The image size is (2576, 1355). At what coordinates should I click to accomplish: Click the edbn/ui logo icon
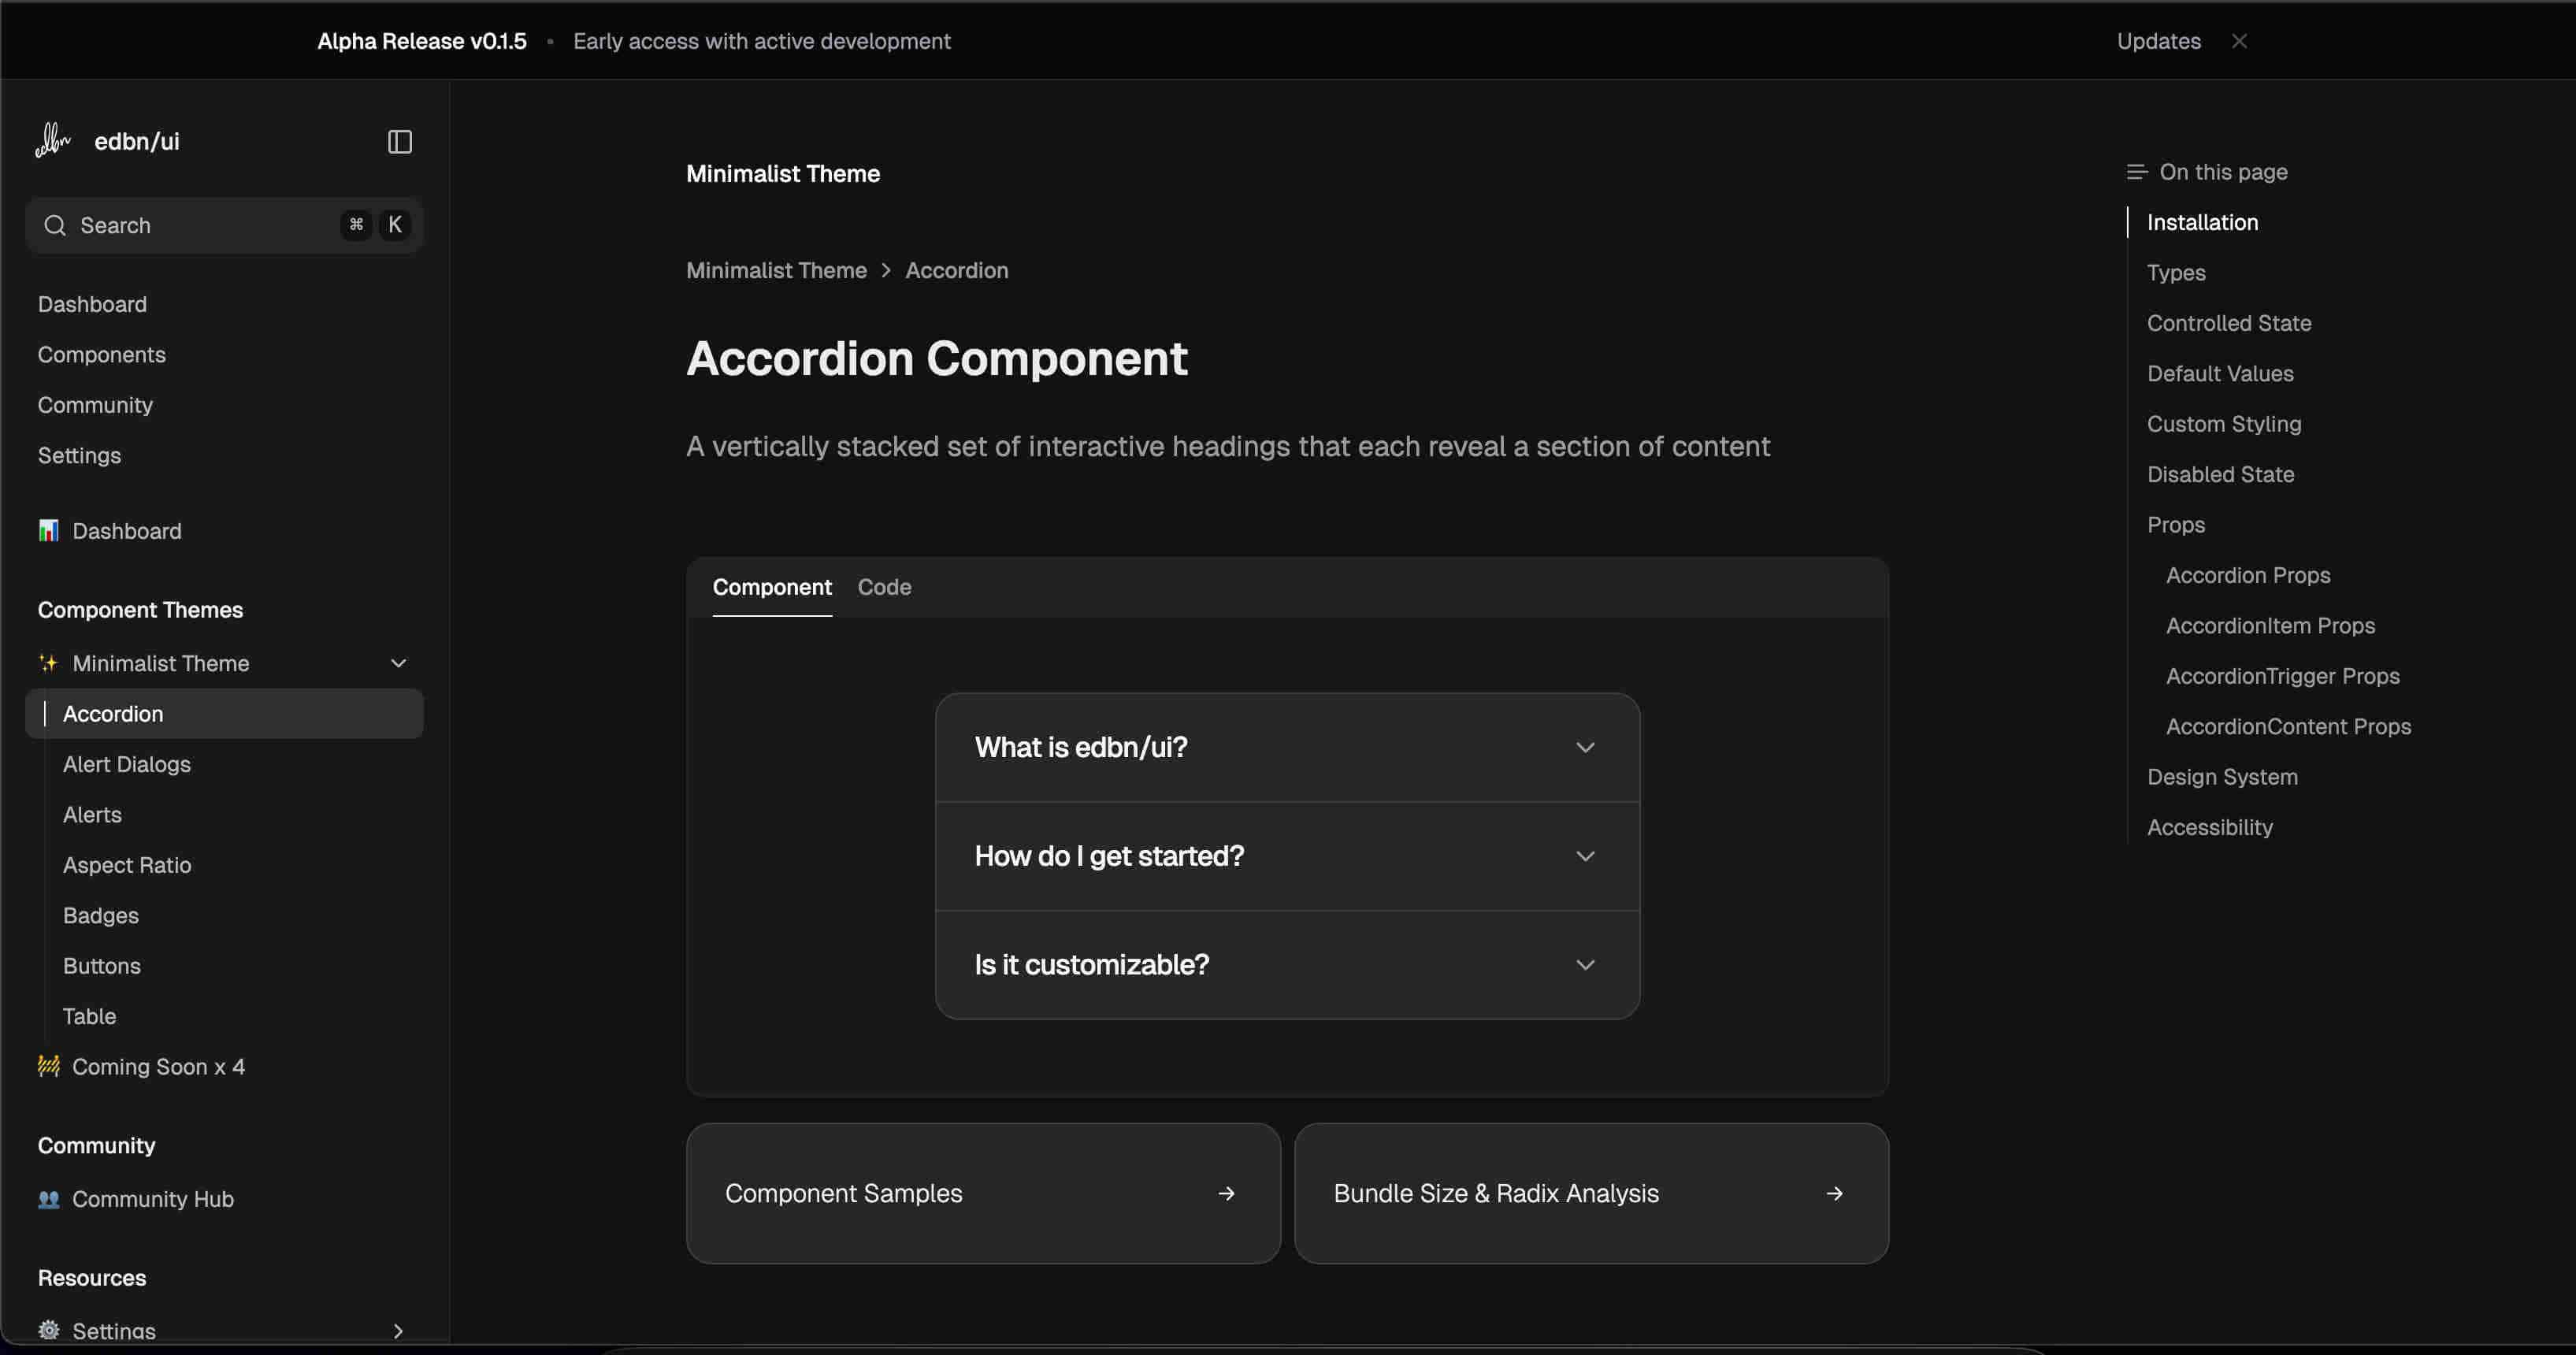click(x=52, y=140)
